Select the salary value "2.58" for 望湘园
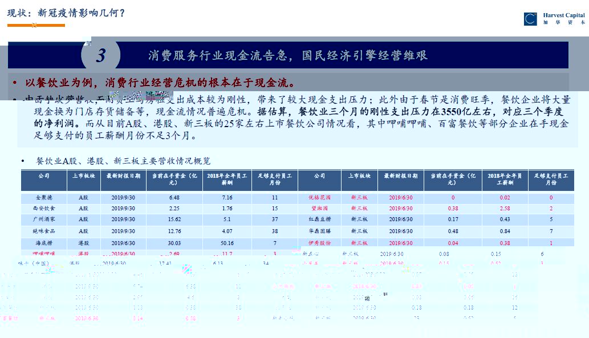This screenshot has height=338, width=589. [505, 209]
